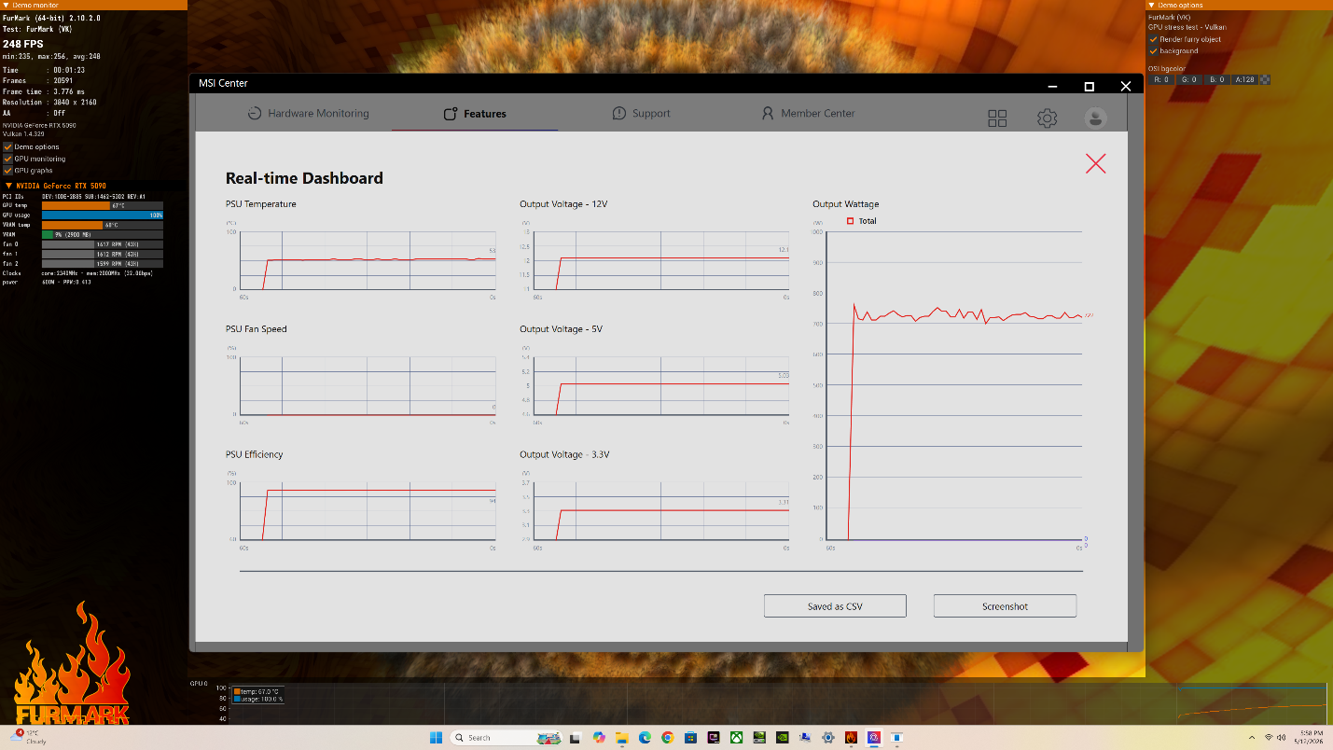The width and height of the screenshot is (1333, 750).
Task: Open the MSI Center apps grid icon
Action: point(997,118)
